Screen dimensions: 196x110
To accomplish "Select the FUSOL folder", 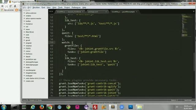I will pos(28,48).
